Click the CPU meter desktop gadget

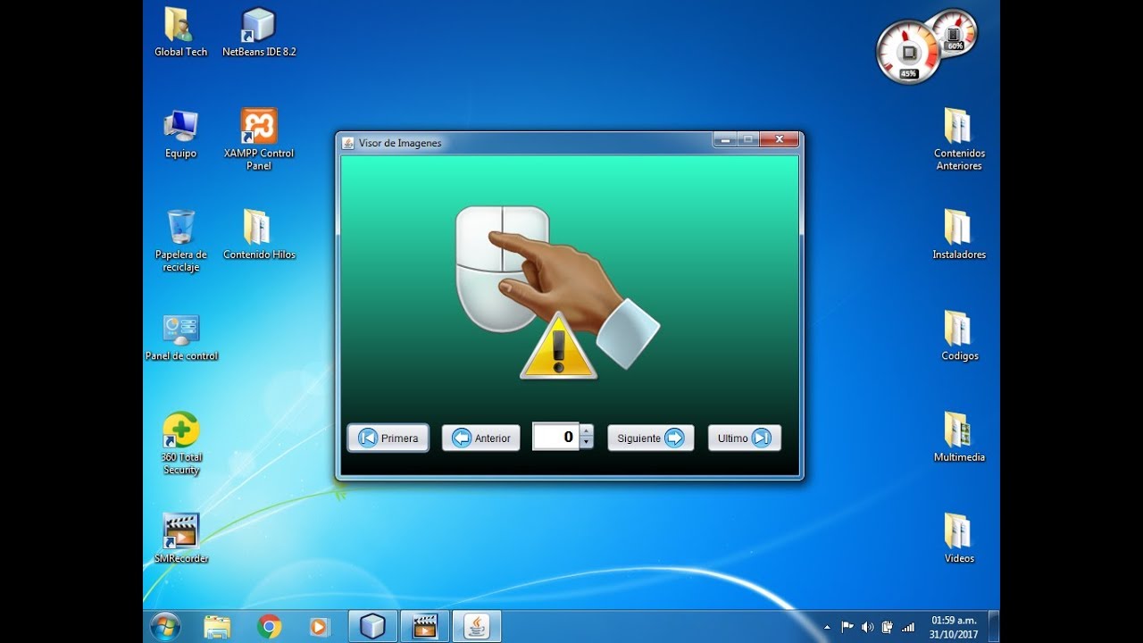pyautogui.click(x=908, y=53)
